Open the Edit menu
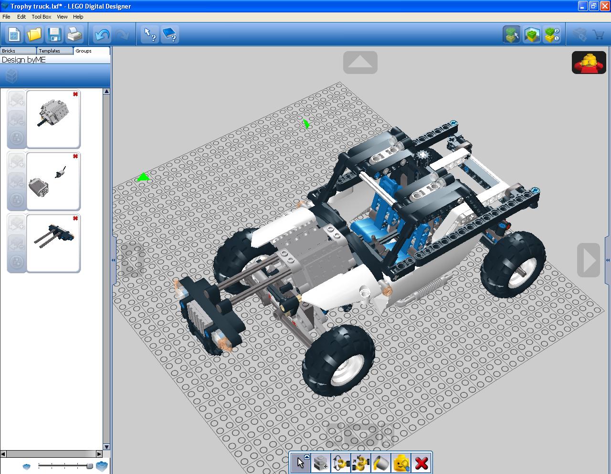This screenshot has width=611, height=474. pyautogui.click(x=21, y=17)
